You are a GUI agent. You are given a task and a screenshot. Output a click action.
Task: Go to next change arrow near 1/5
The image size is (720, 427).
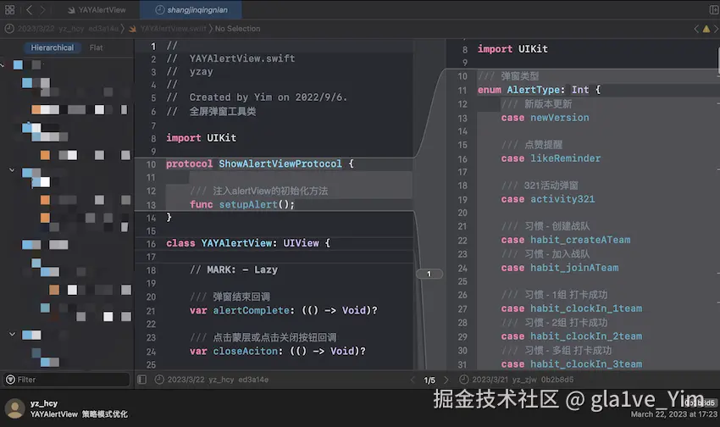click(x=446, y=380)
